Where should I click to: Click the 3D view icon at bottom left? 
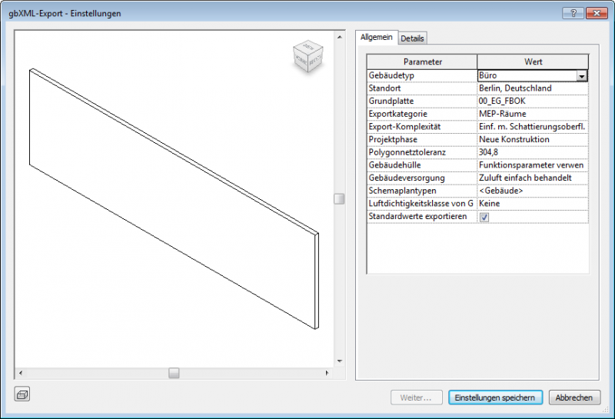pos(22,394)
